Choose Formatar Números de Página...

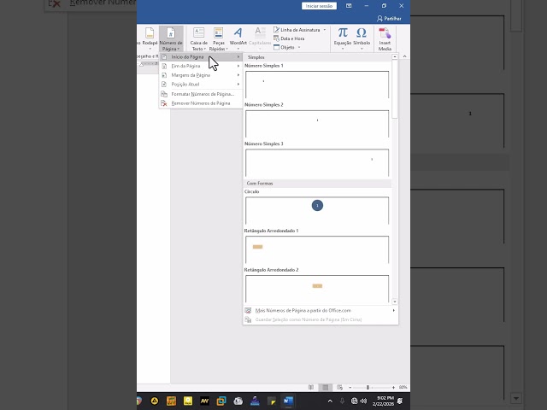[201, 94]
